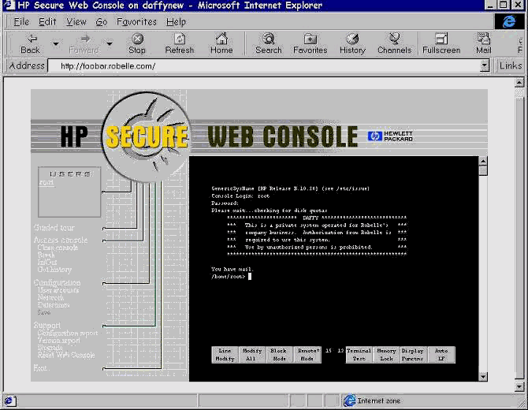This screenshot has height=410, width=528.
Task: Click the Exit link in sidebar
Action: [x=40, y=368]
